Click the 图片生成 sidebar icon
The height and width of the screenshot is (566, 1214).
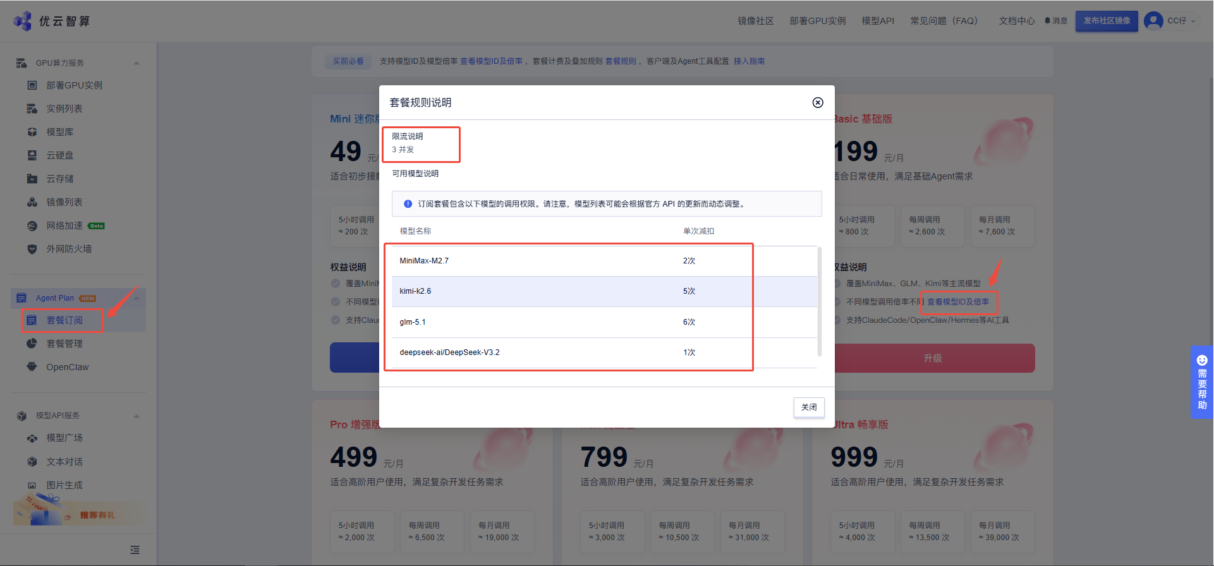32,485
